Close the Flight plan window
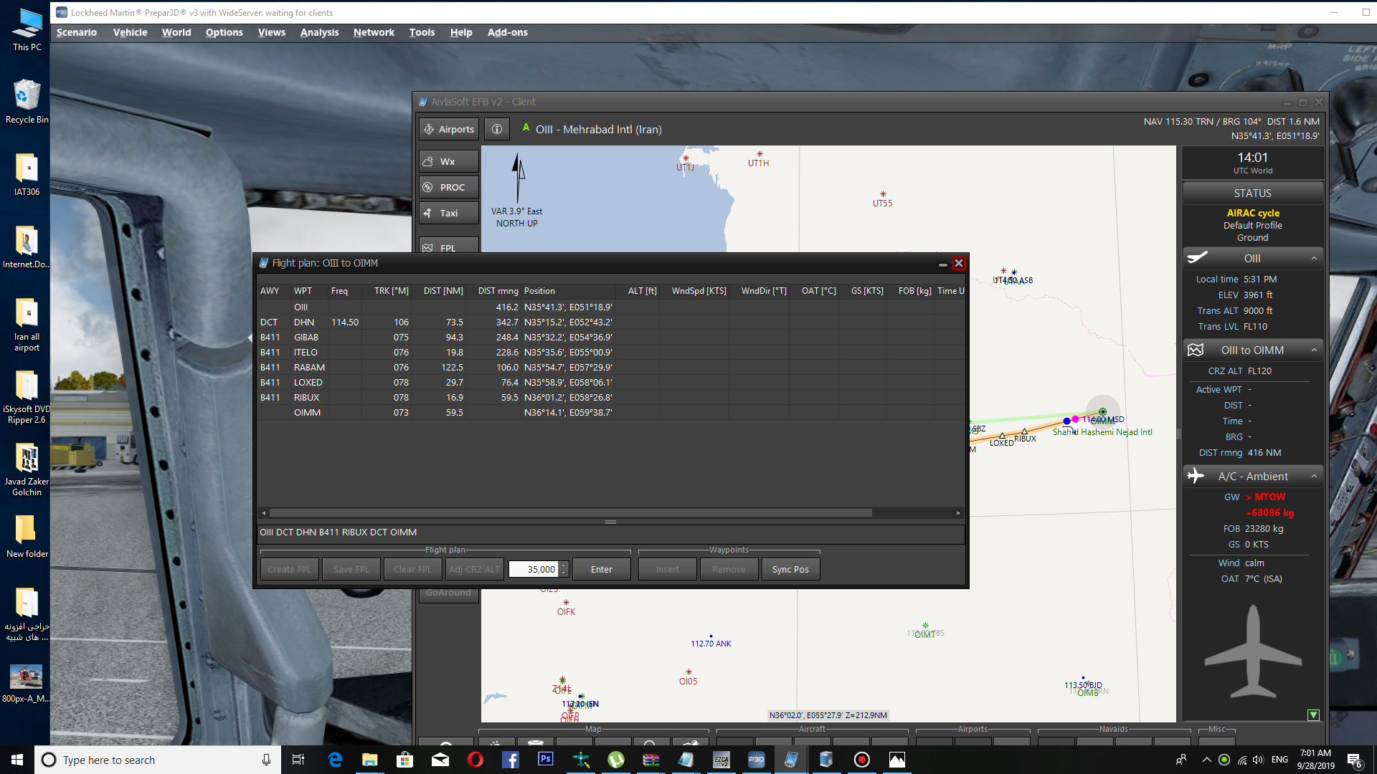The image size is (1377, 774). pos(958,263)
